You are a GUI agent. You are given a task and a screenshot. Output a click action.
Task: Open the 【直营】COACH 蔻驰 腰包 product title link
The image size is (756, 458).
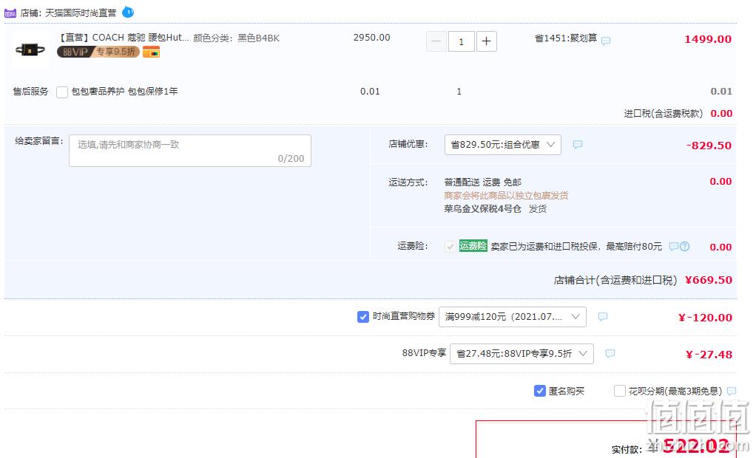124,38
